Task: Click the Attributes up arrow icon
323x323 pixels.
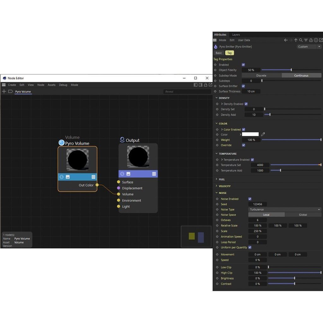Action: (x=296, y=40)
